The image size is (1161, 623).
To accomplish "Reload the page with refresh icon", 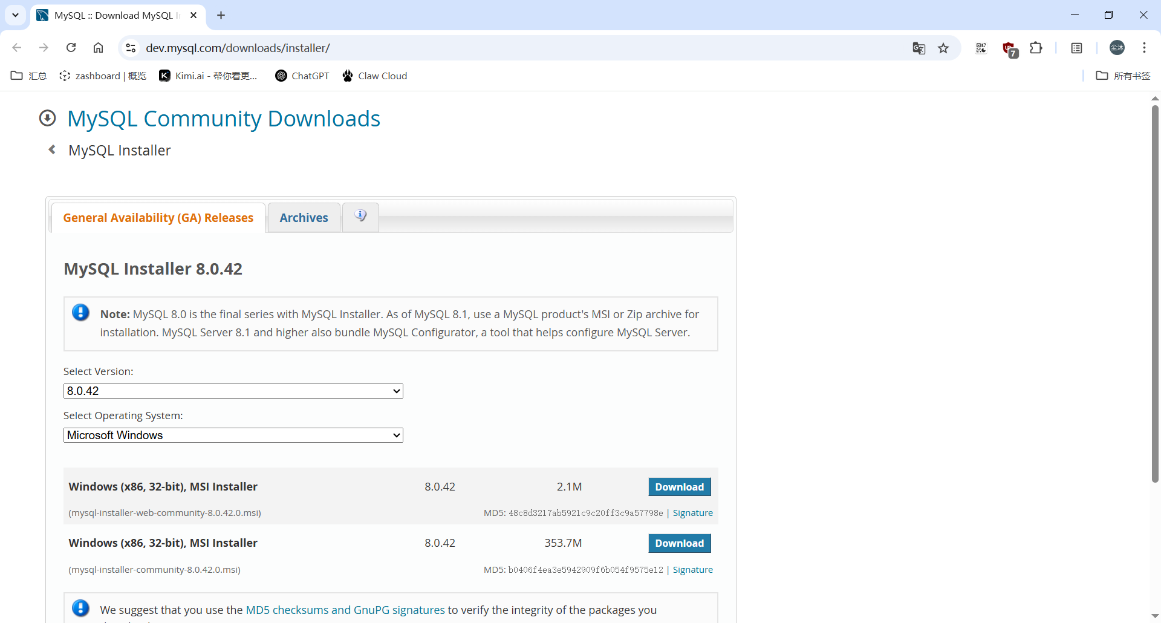I will click(x=71, y=48).
